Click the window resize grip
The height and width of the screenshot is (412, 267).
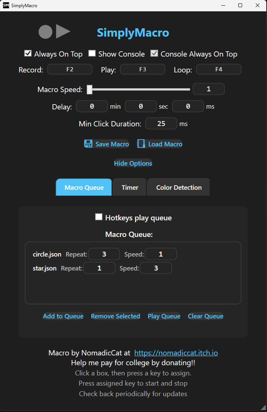click(x=264, y=408)
